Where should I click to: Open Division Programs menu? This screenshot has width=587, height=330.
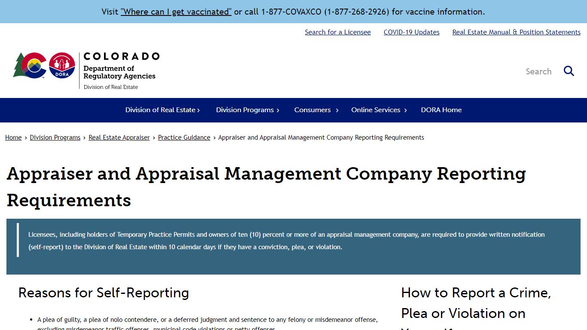pyautogui.click(x=245, y=110)
